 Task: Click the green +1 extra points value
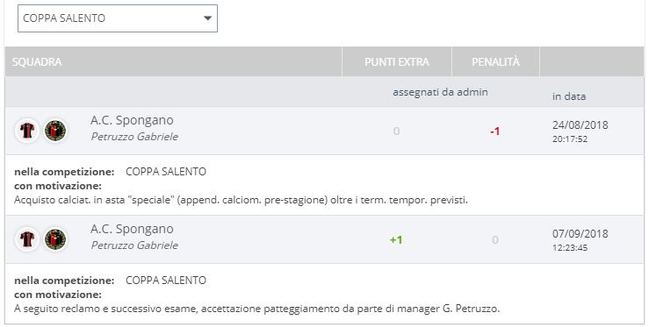pyautogui.click(x=396, y=240)
